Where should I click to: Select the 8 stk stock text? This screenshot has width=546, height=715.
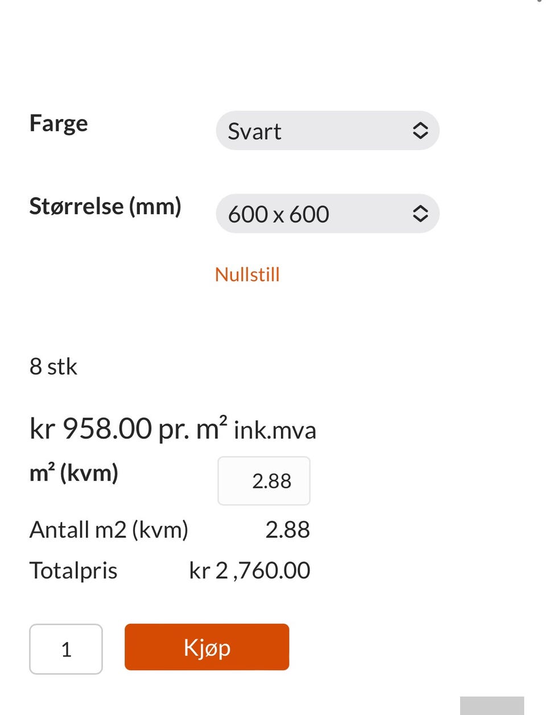pos(53,367)
